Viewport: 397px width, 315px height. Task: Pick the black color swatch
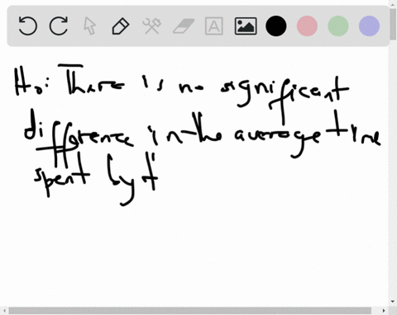276,26
